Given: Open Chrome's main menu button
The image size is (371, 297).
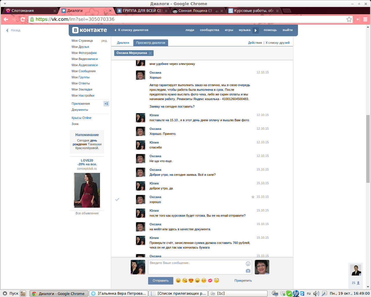Looking at the screenshot, I should (365, 19).
